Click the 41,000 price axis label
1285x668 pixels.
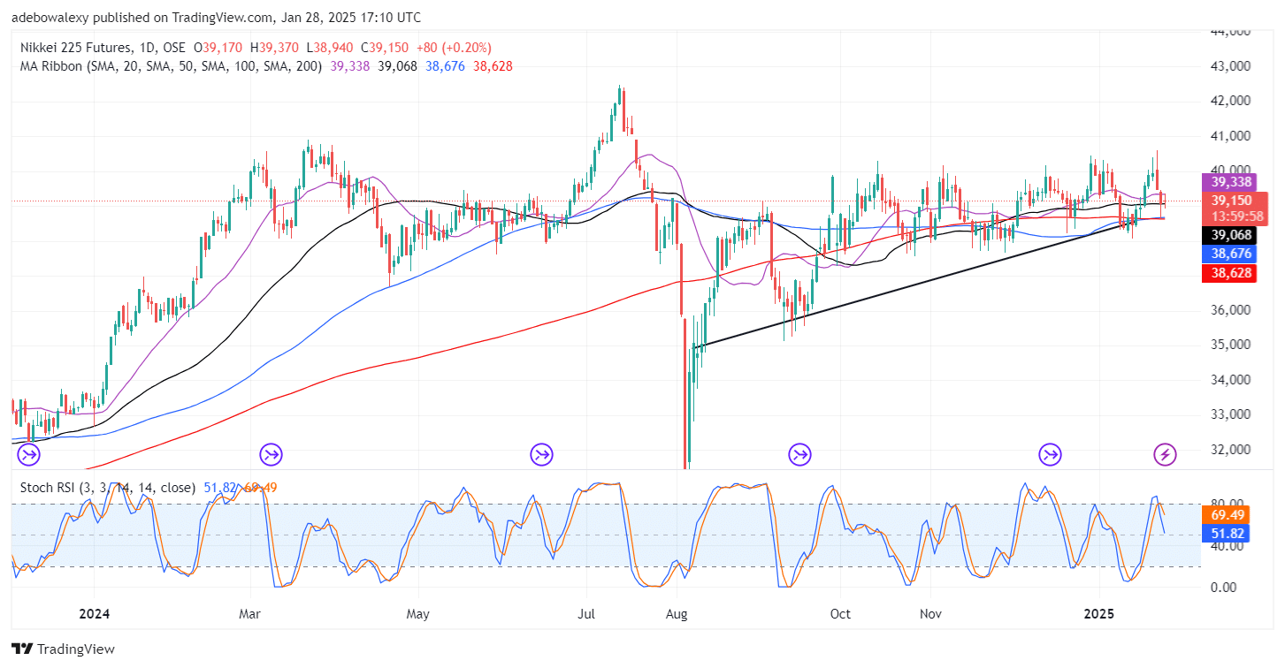pos(1230,136)
